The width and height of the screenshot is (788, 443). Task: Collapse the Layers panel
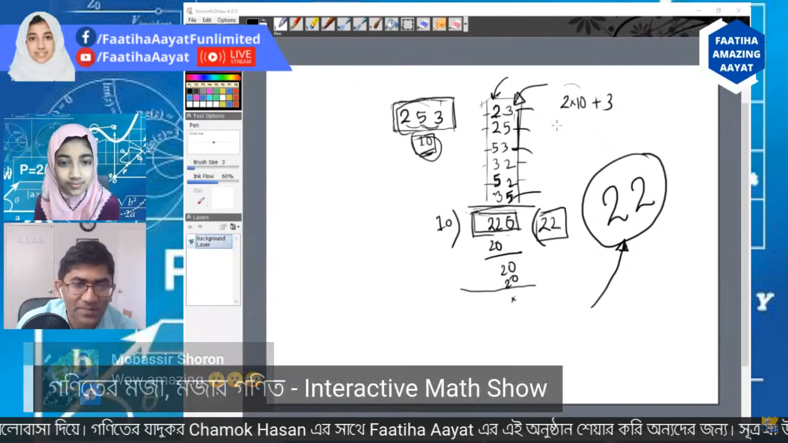pos(189,217)
